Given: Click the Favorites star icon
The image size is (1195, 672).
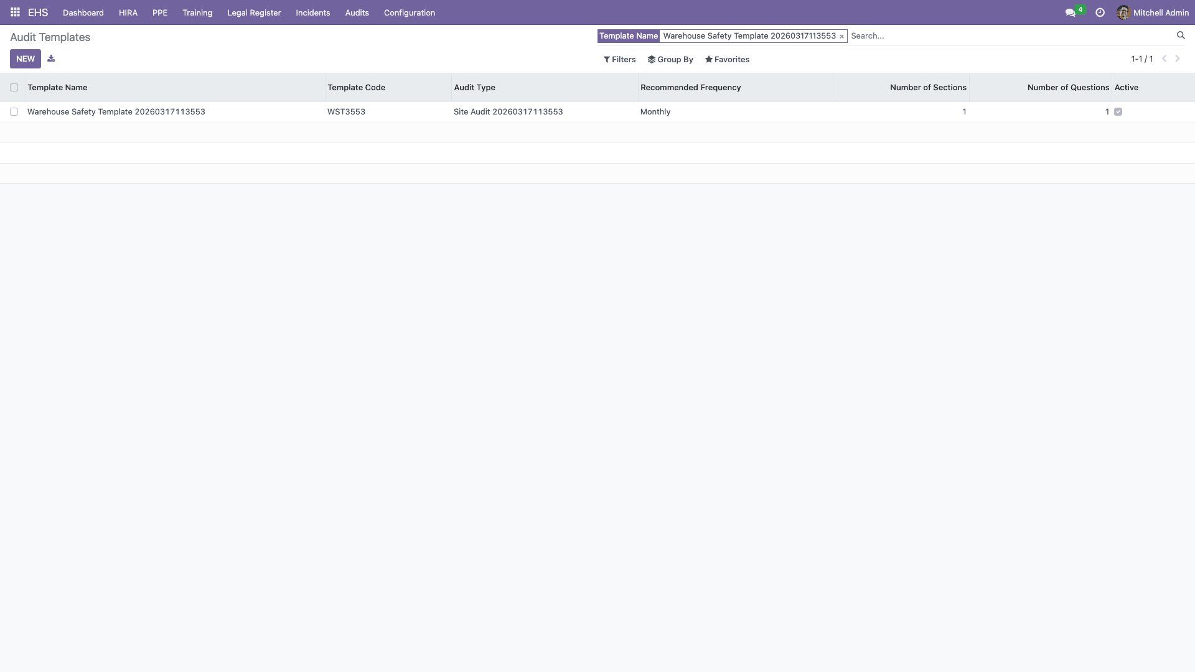Looking at the screenshot, I should 709,59.
